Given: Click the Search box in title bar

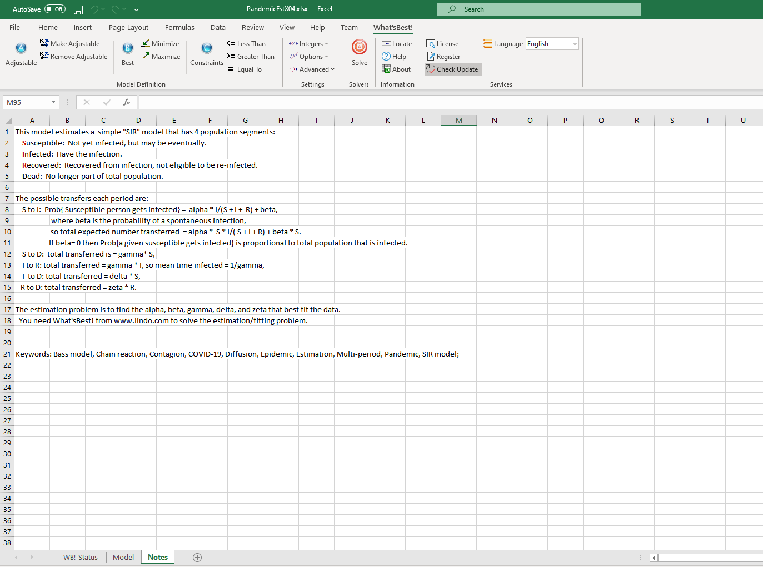Looking at the screenshot, I should click(538, 9).
